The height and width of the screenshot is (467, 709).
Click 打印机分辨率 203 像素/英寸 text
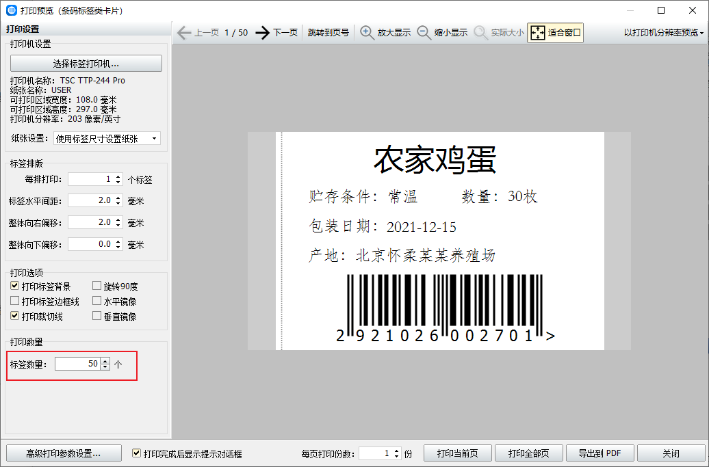[66, 119]
